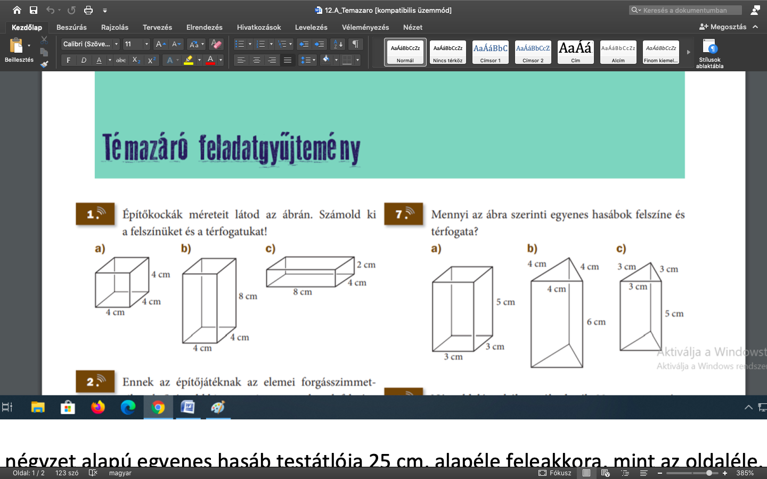Click the superscript X² icon
767x479 pixels.
(152, 60)
